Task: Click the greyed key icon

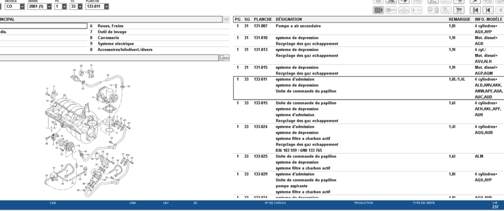Action: 391,10
